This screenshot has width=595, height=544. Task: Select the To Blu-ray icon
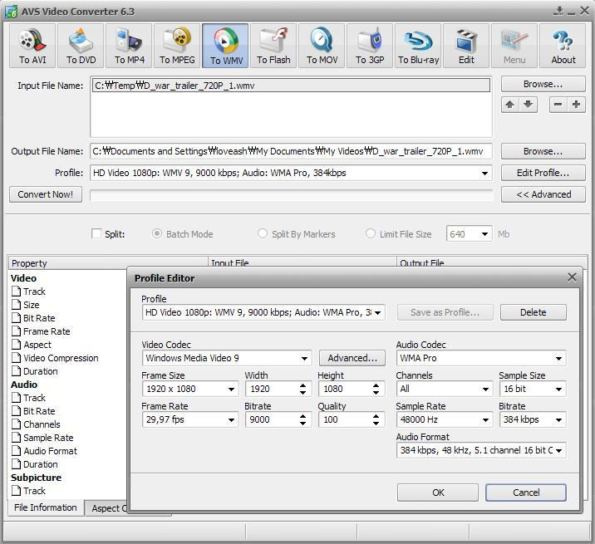418,46
